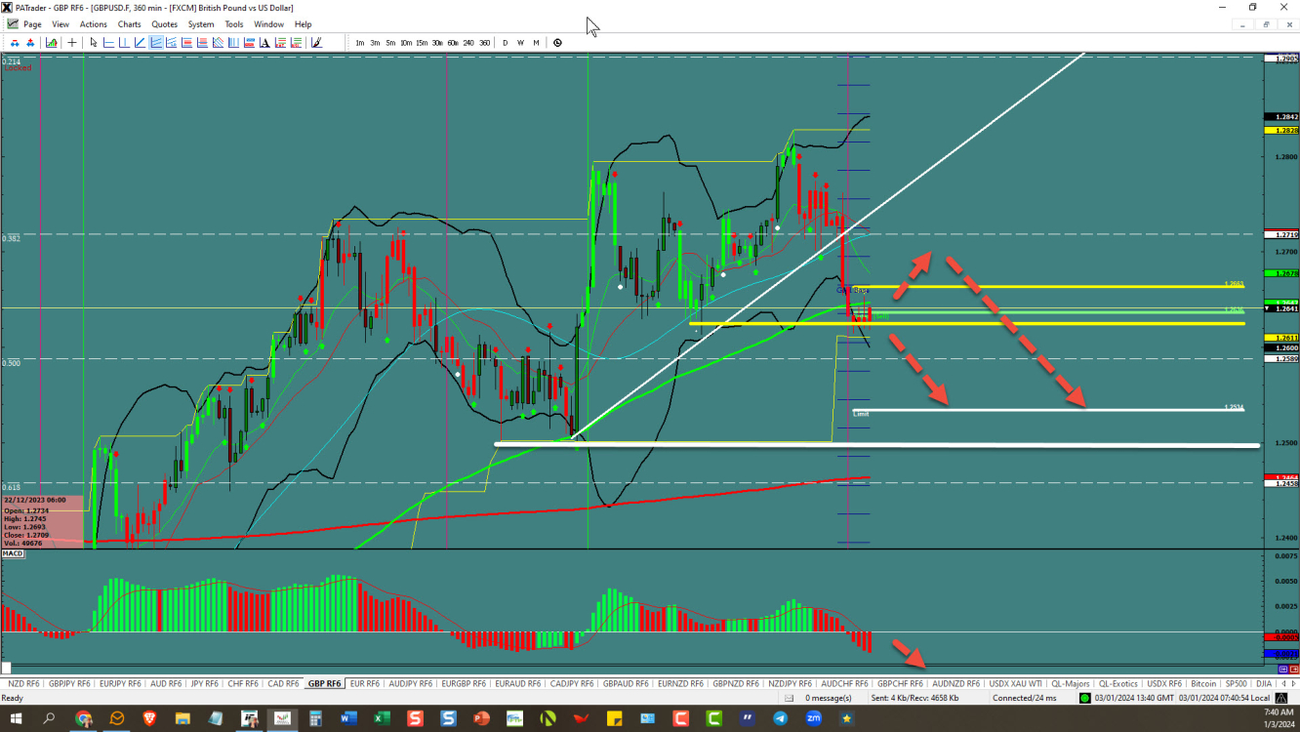Switch to SP500 tab
The image size is (1300, 732).
pos(1236,683)
